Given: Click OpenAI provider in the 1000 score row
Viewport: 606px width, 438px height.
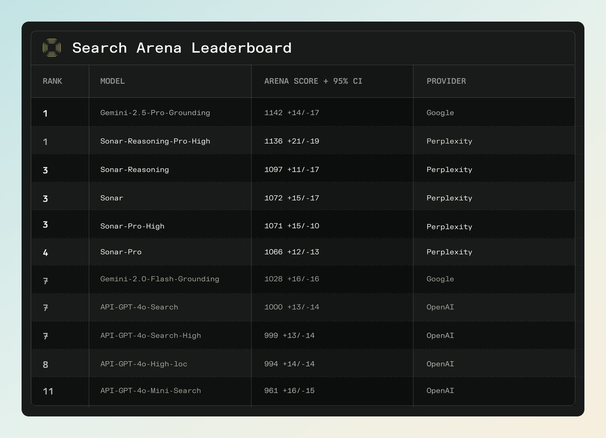Looking at the screenshot, I should [440, 307].
